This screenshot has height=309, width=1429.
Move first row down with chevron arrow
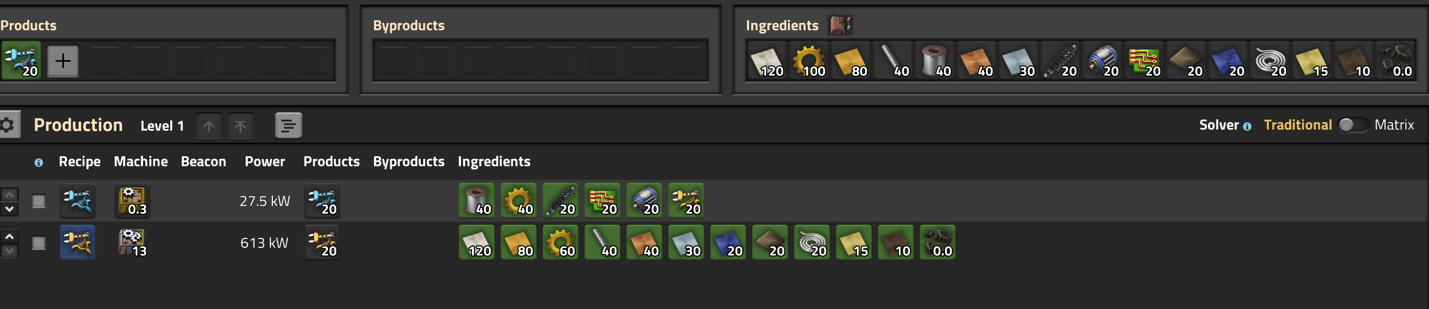tap(9, 209)
